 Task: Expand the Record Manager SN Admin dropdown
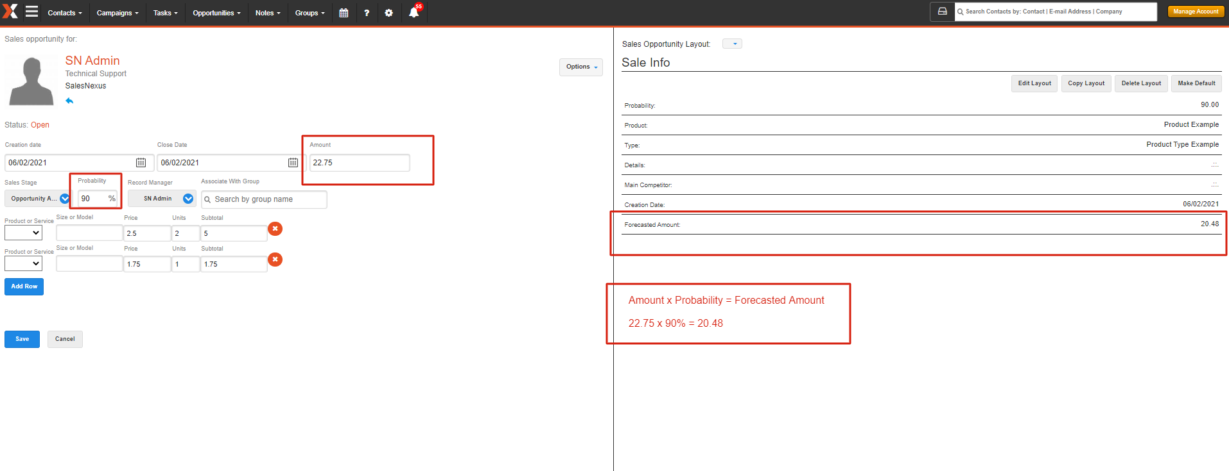(188, 199)
